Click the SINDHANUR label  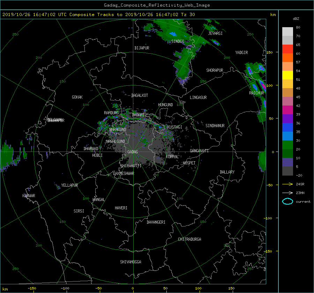coord(215,126)
